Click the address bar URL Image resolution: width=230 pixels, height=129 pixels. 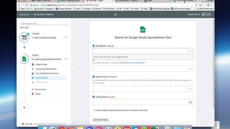tap(70, 5)
